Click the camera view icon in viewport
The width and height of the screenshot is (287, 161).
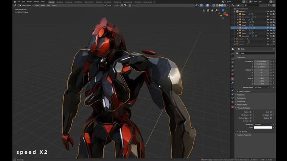coord(208,11)
